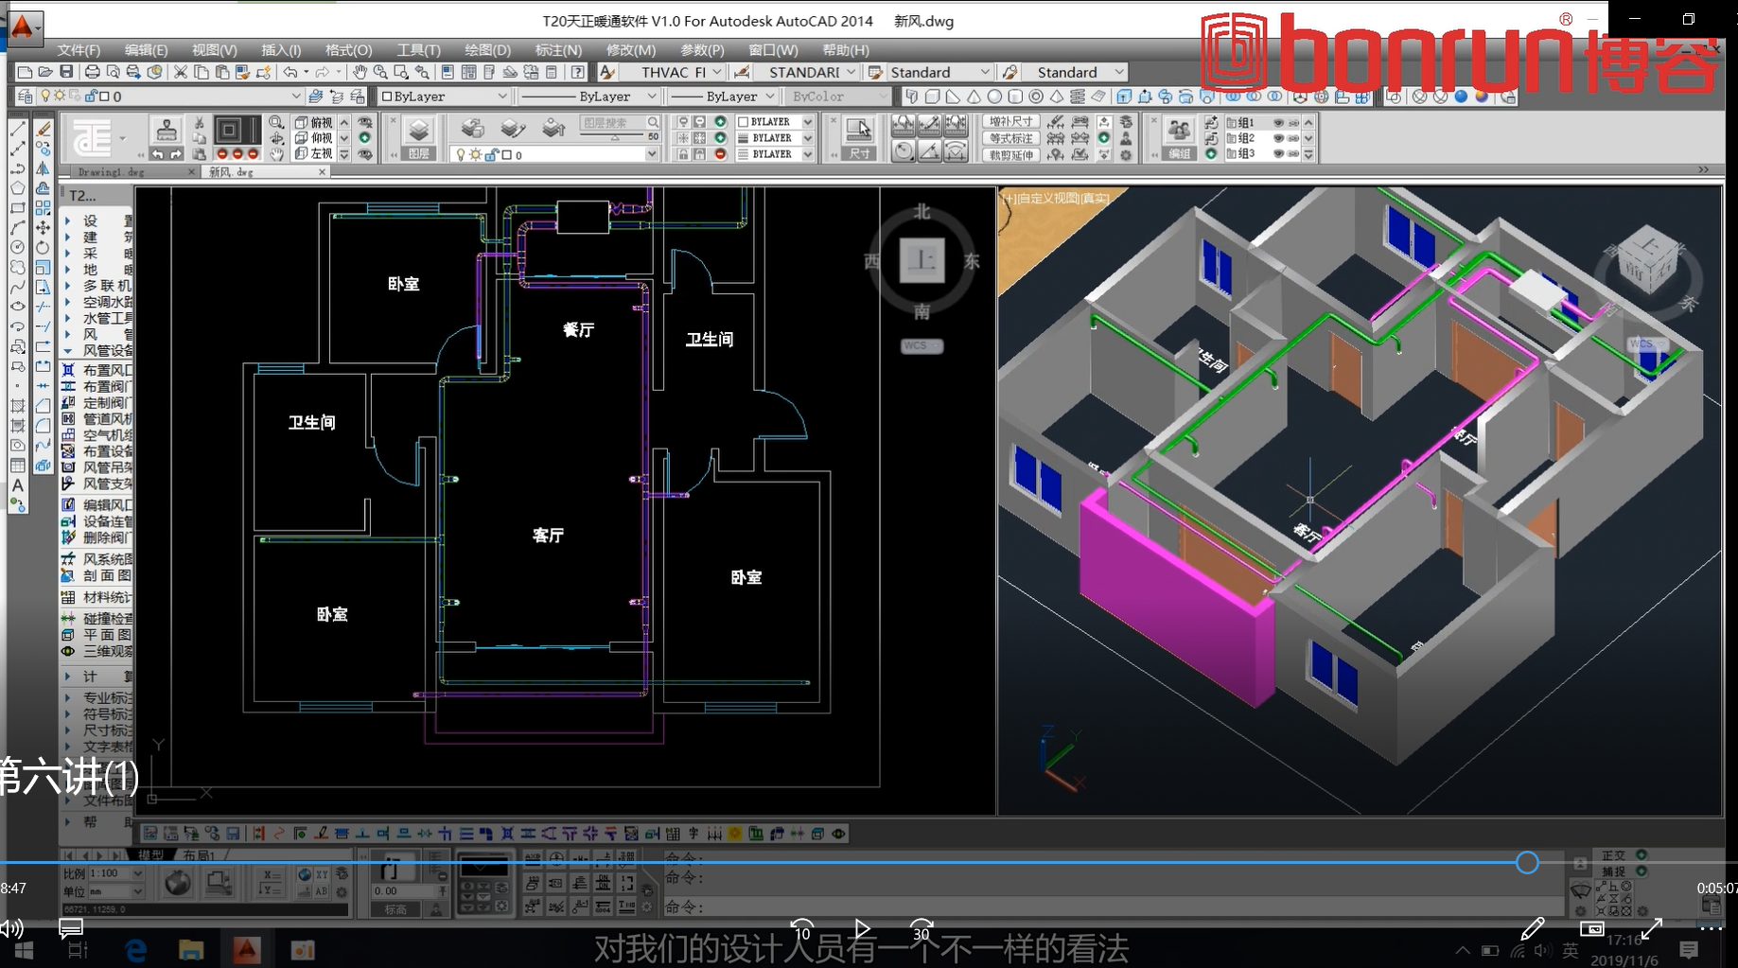Viewport: 1738px width, 968px height.
Task: Select the Torus solid icon
Action: click(1036, 97)
